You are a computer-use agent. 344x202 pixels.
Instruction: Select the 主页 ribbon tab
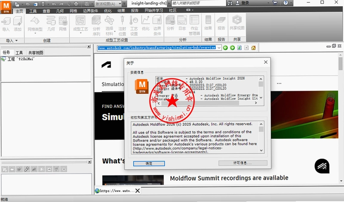pos(19,11)
